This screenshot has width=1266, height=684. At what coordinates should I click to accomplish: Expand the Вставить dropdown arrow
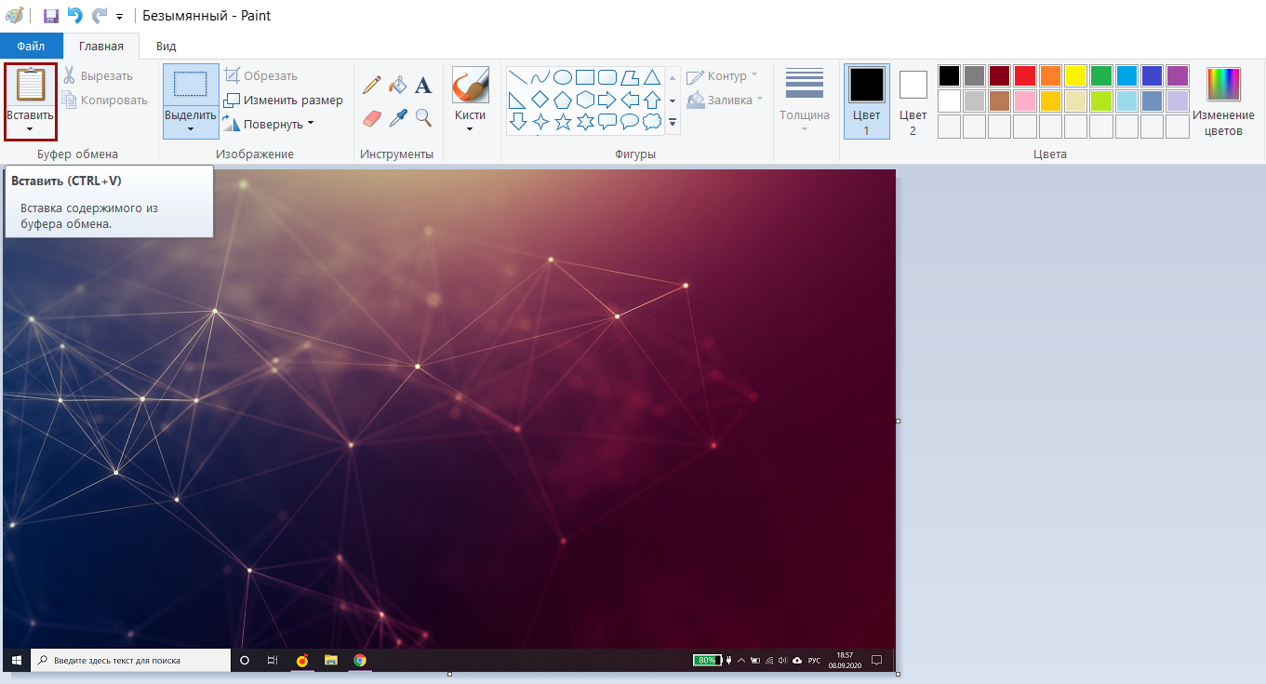30,129
